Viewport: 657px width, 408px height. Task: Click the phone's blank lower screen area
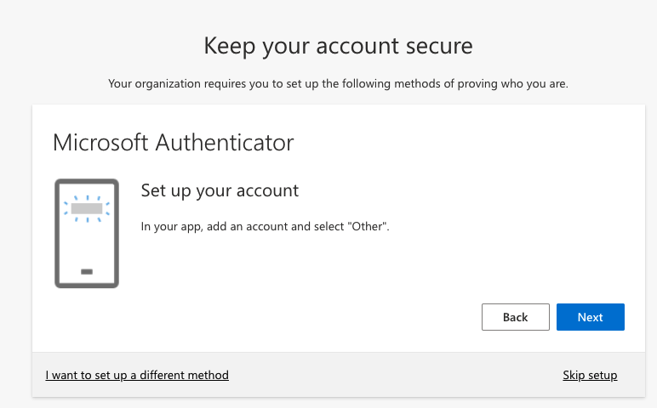point(87,246)
